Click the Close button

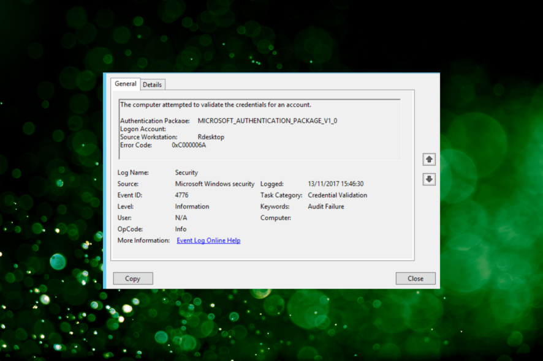click(x=416, y=278)
